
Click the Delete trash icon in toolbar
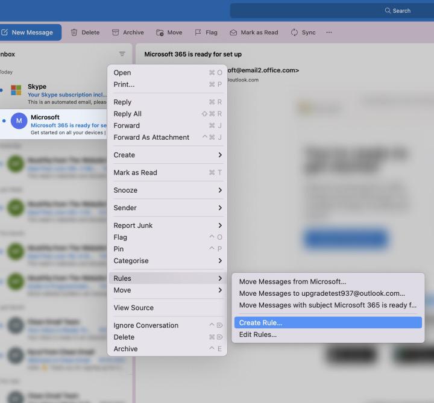tap(75, 33)
